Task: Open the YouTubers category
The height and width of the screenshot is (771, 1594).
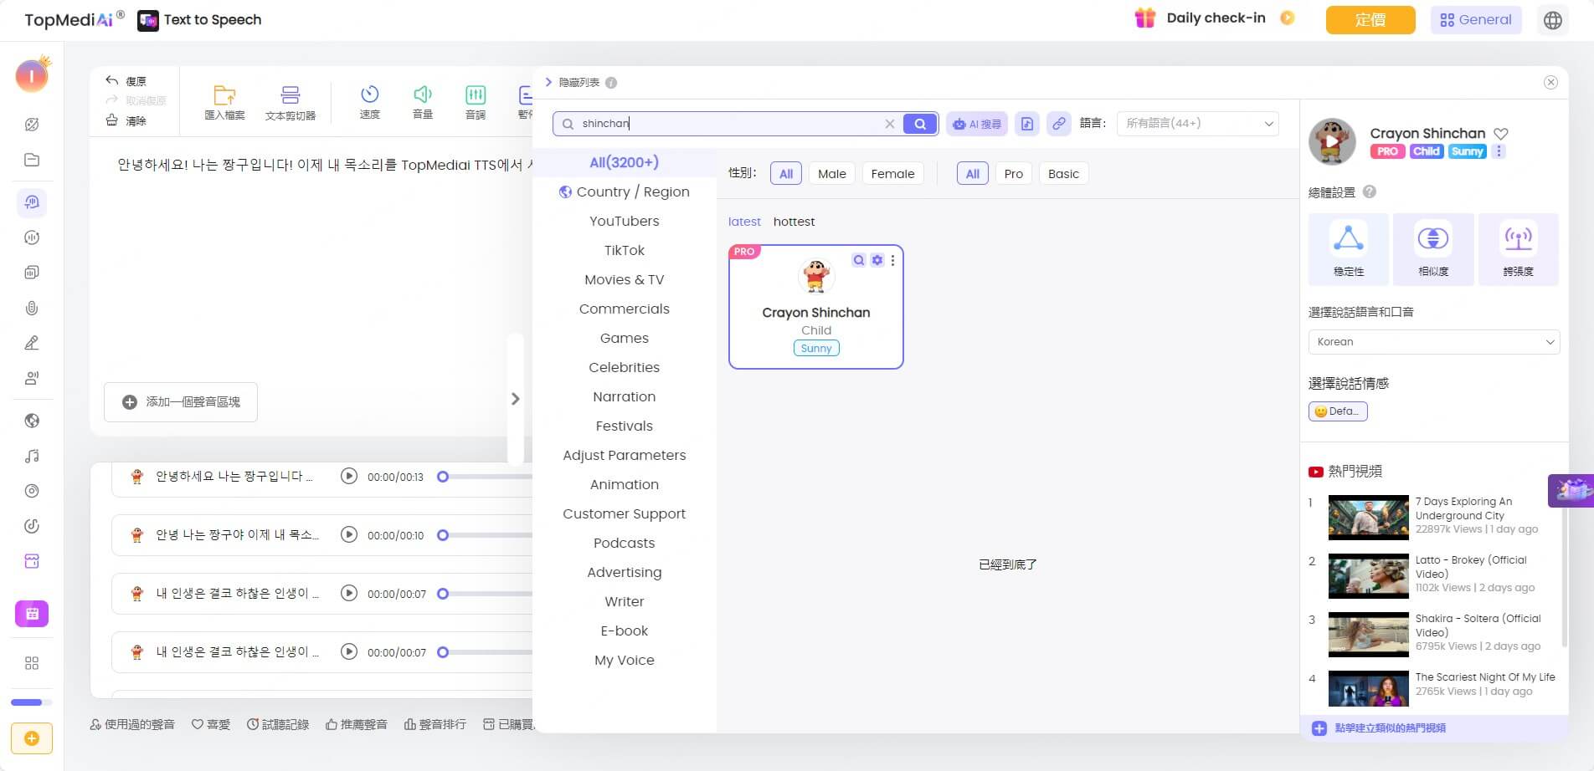Action: (625, 221)
